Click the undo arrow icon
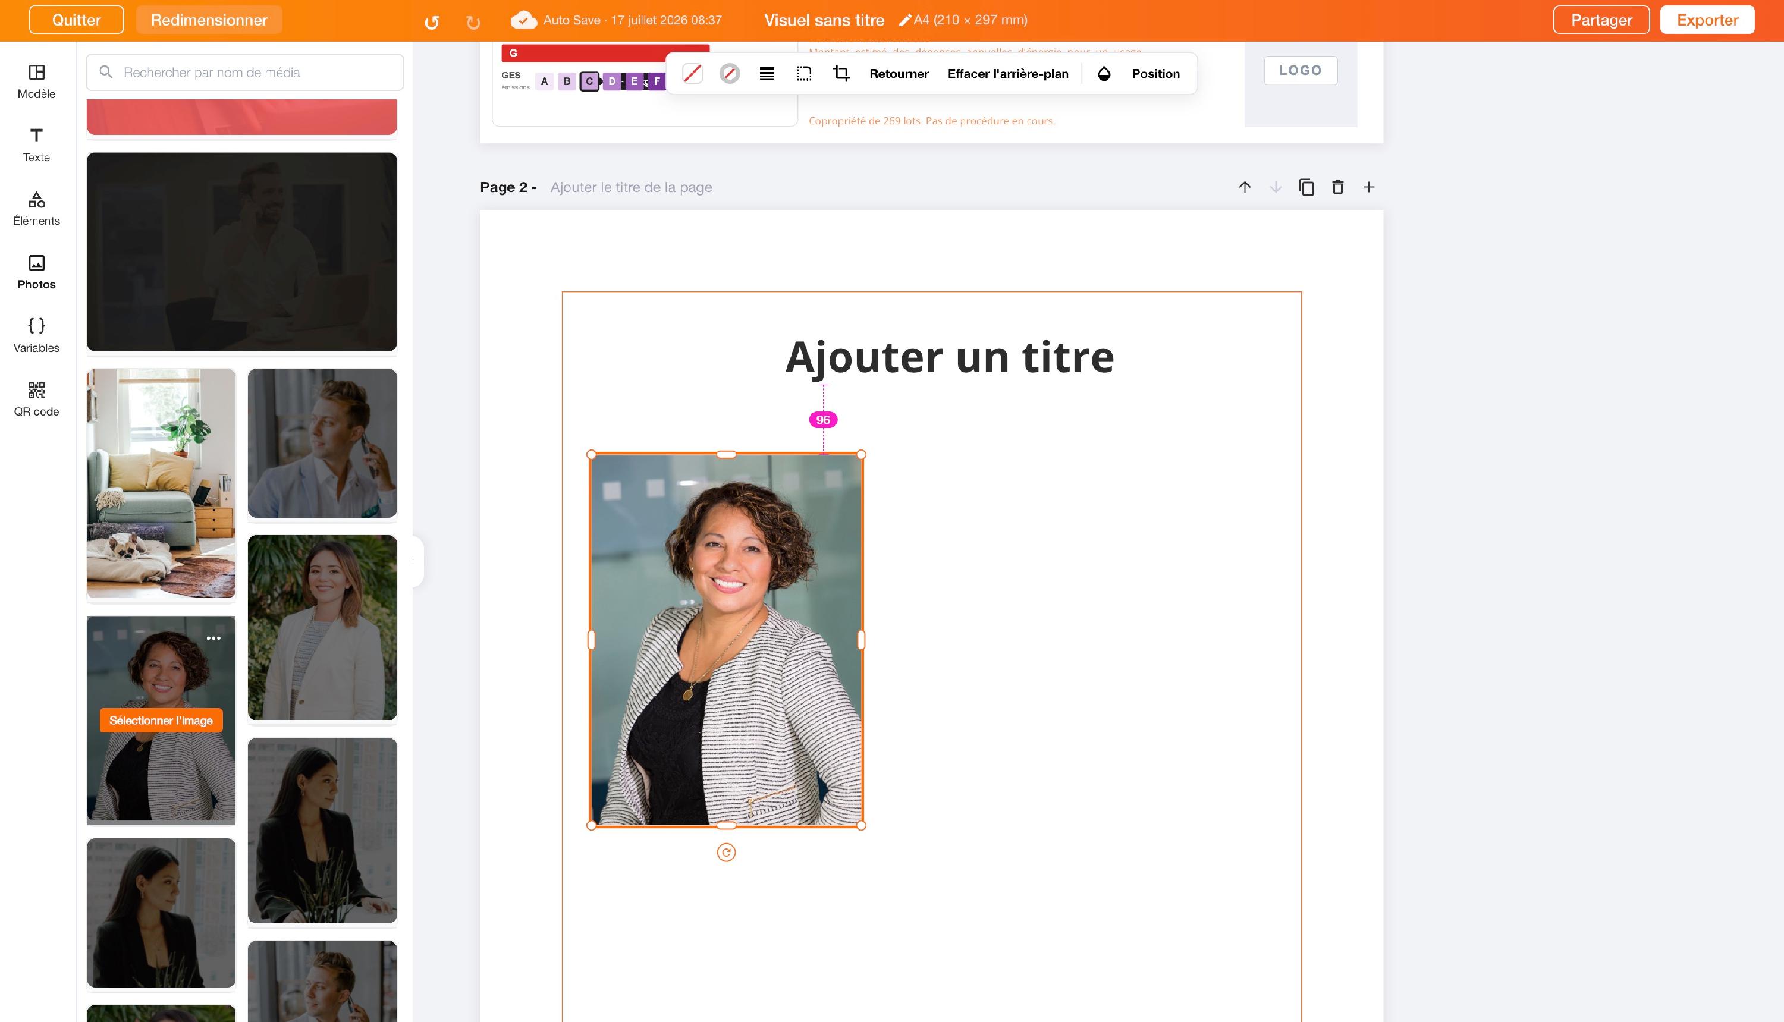The height and width of the screenshot is (1022, 1784). (432, 23)
